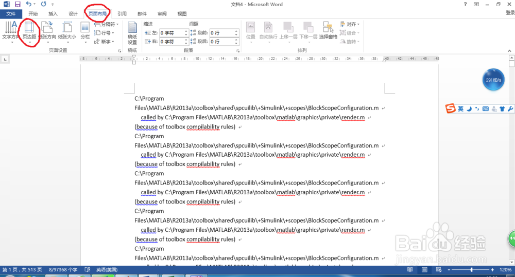The height and width of the screenshot is (277, 515).
Task: Click the 120% zoom level button
Action: 505,269
